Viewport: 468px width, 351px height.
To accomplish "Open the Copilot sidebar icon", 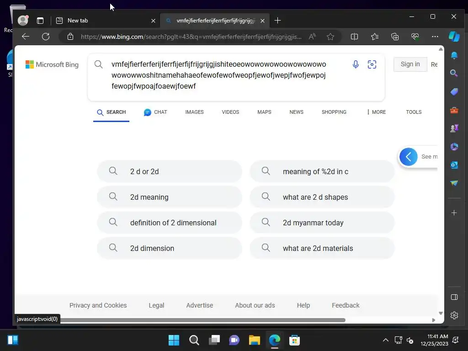I will pyautogui.click(x=454, y=37).
